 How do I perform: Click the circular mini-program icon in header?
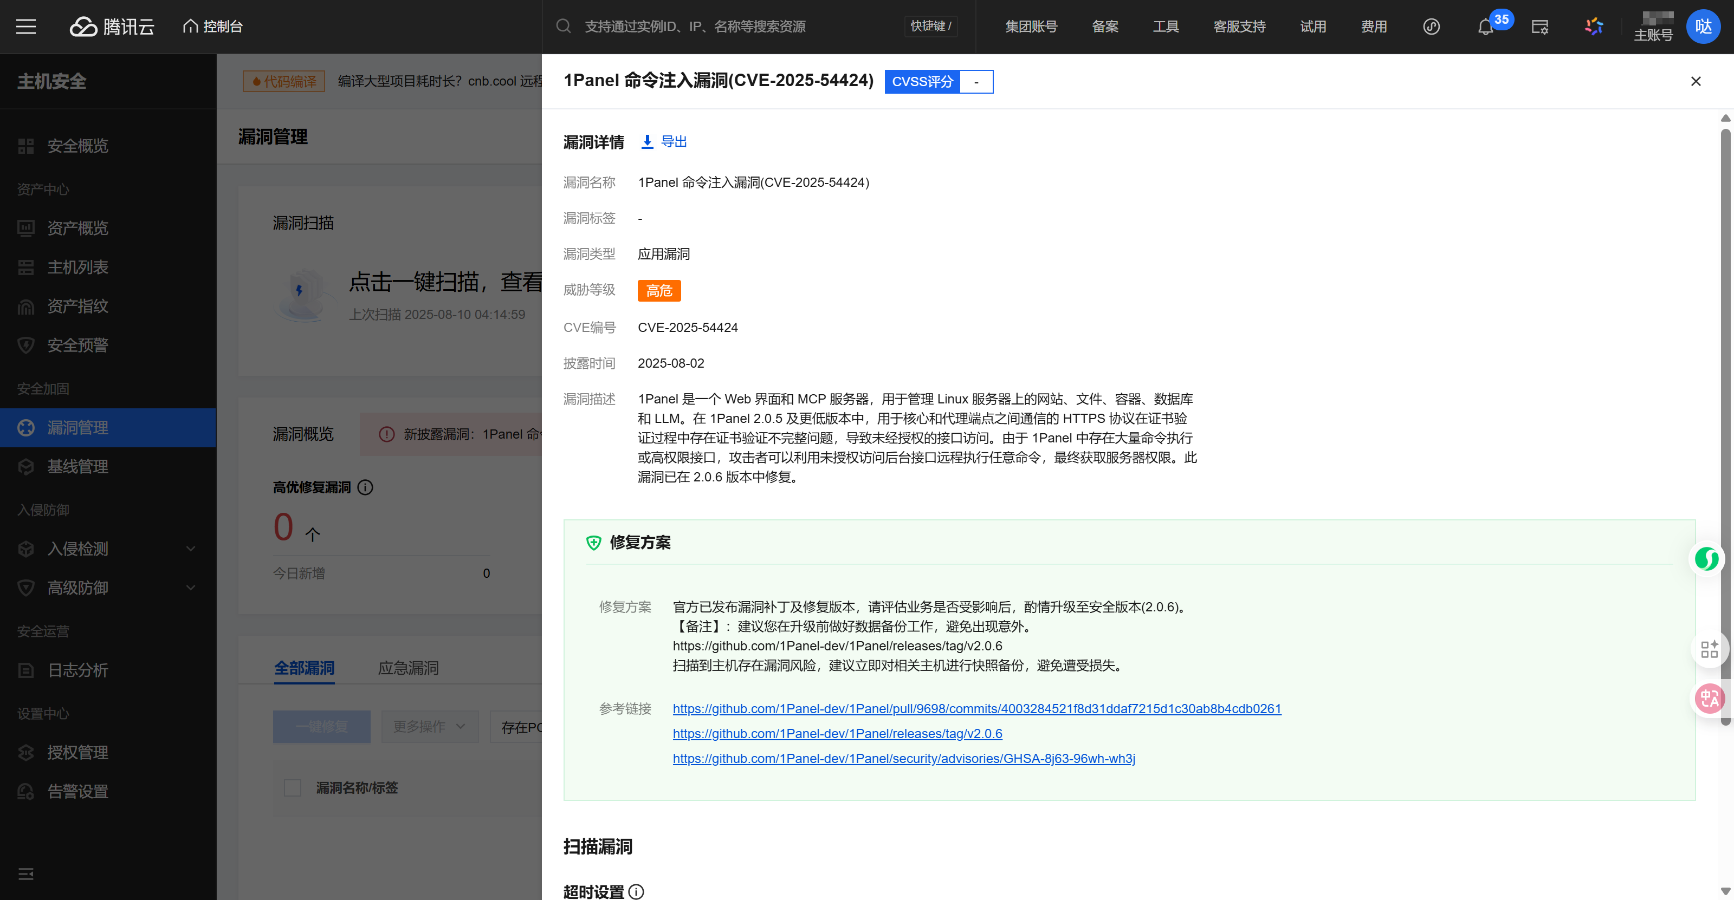pyautogui.click(x=1431, y=26)
